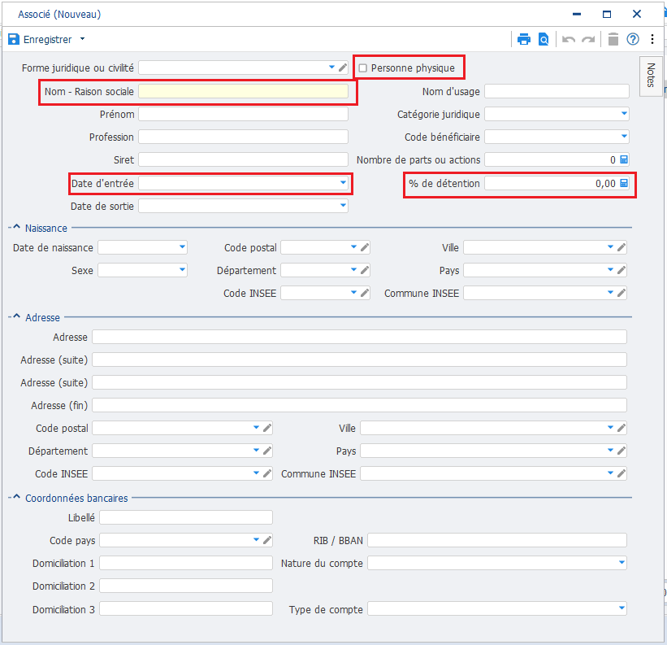Click the Profession input field
The image size is (667, 645).
pyautogui.click(x=243, y=137)
